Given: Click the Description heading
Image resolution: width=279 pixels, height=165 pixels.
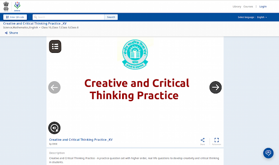Looking at the screenshot, I should (57, 153).
